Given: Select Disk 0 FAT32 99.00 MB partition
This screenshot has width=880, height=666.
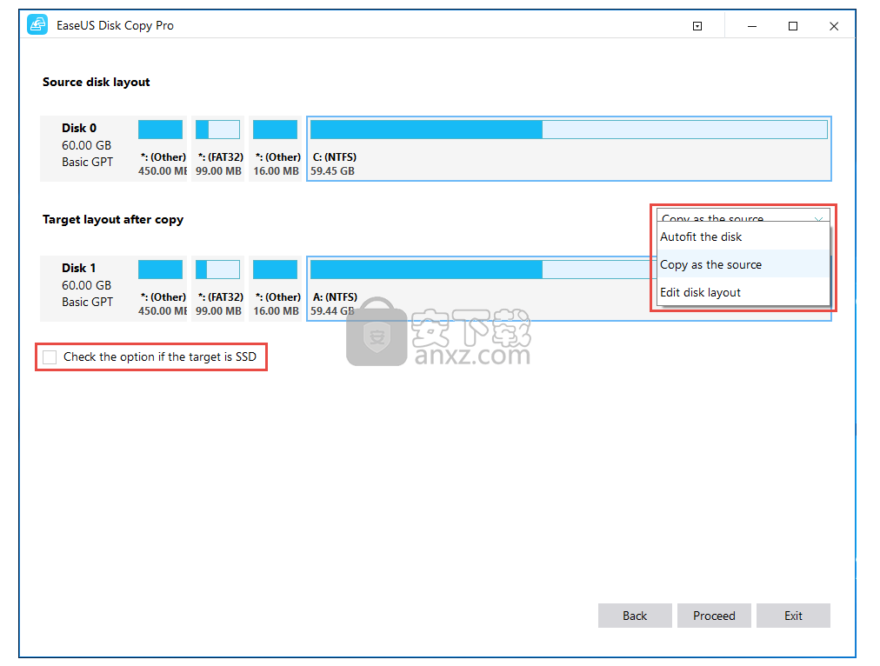Looking at the screenshot, I should pyautogui.click(x=217, y=149).
